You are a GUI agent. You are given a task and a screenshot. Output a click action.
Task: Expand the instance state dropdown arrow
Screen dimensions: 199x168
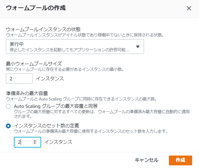(x=137, y=47)
